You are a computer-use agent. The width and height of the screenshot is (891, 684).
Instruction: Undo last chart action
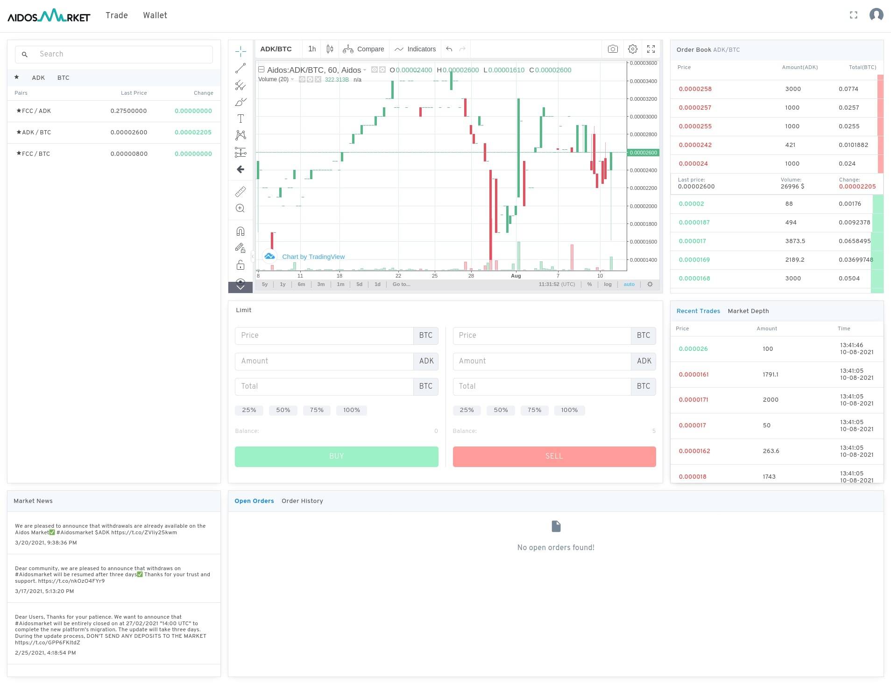[x=449, y=49]
